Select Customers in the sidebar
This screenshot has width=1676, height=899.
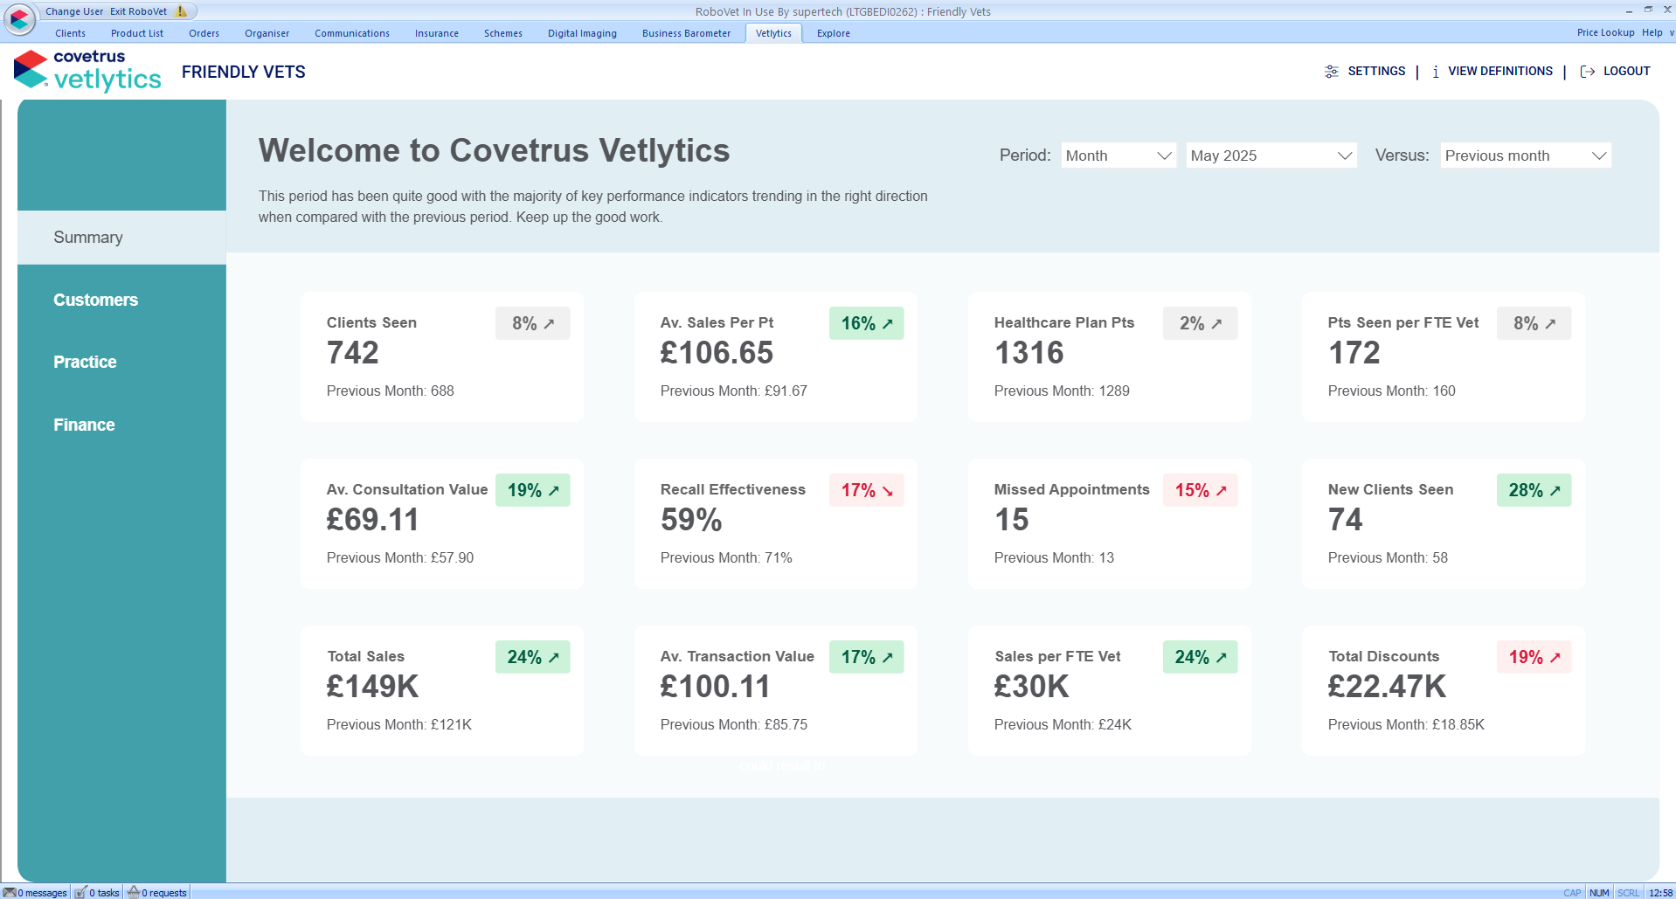[95, 300]
